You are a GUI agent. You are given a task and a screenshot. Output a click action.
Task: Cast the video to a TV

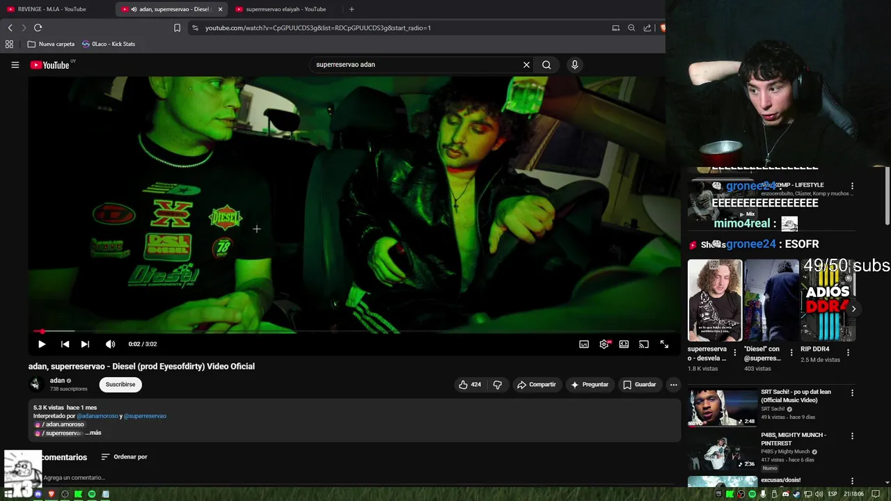click(644, 344)
